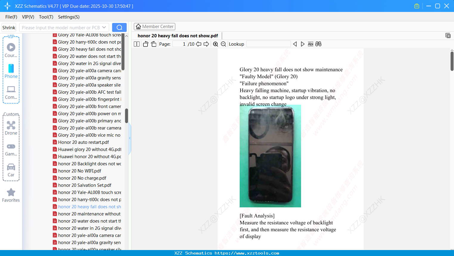
Task: Open Glory 20 yale-al00b front camera file
Action: (x=87, y=107)
